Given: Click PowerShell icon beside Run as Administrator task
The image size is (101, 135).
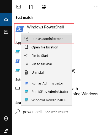Looking at the screenshot, I should tap(26, 83).
